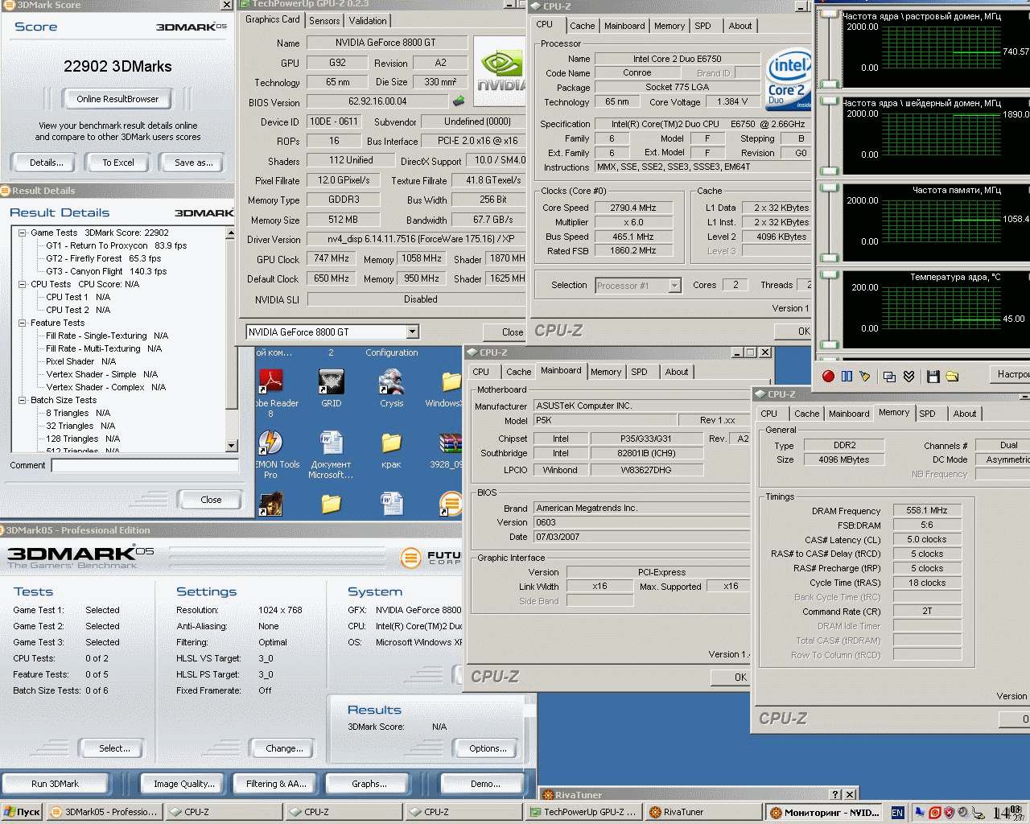Viewport: 1030px width, 824px height.
Task: Save monitoring data with floppy disk icon
Action: [933, 376]
